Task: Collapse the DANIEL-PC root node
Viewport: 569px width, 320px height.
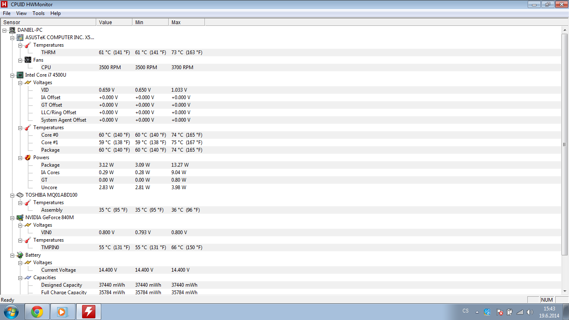Action: [x=4, y=30]
